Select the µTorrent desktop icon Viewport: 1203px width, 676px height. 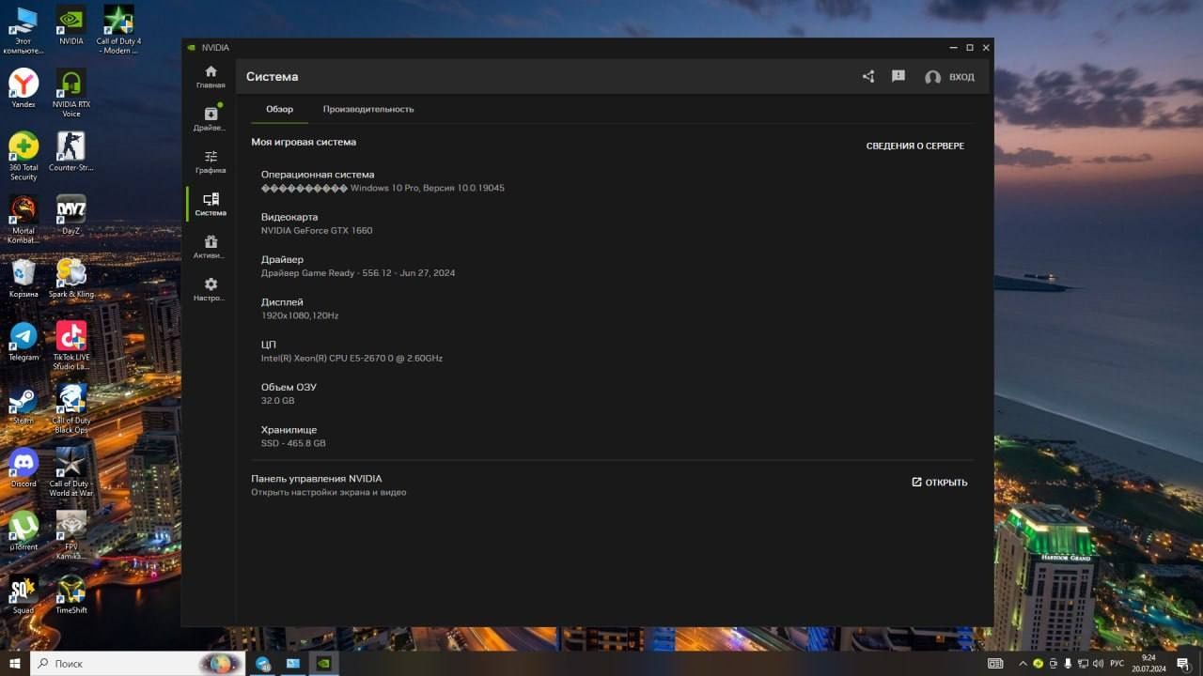(23, 531)
